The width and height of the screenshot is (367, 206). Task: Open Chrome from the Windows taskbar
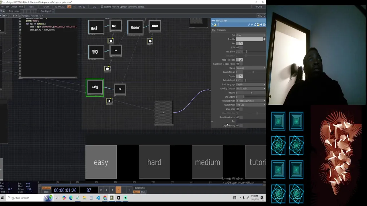click(x=105, y=198)
